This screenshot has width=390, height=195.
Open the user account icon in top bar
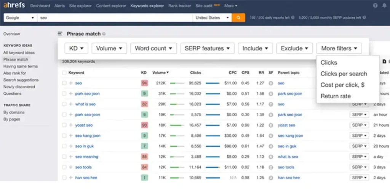(384, 6)
